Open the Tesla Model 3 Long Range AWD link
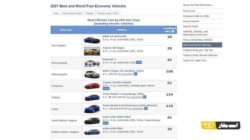The image size is (250, 140). (x=123, y=94)
